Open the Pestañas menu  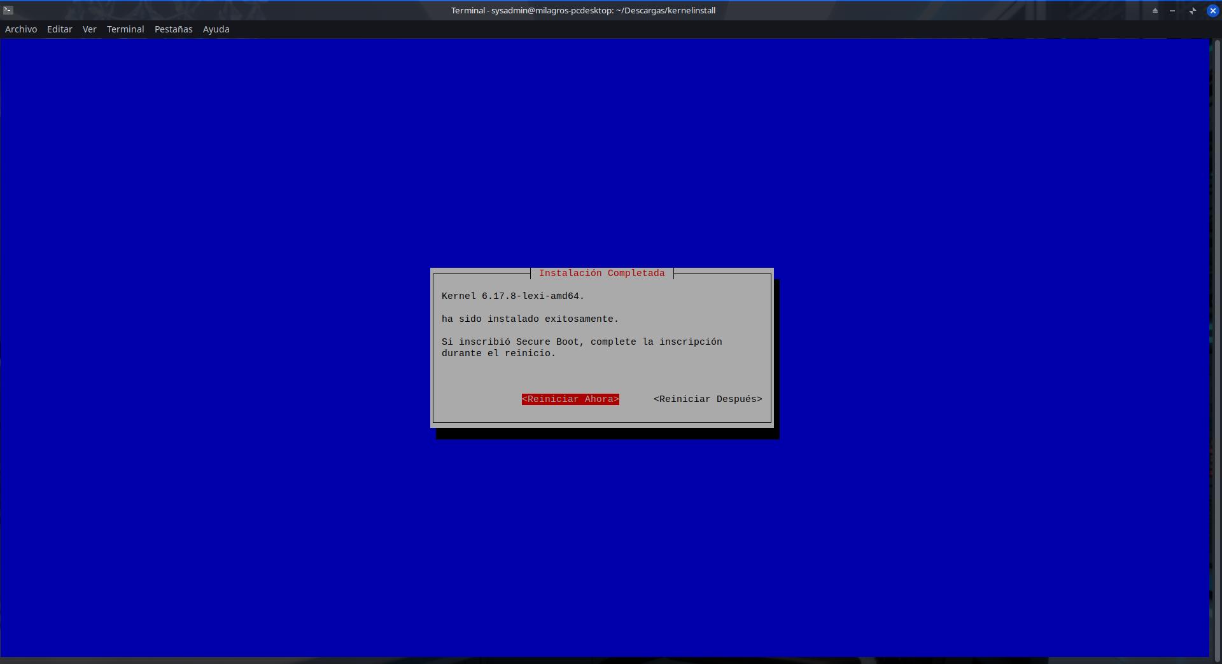[174, 29]
